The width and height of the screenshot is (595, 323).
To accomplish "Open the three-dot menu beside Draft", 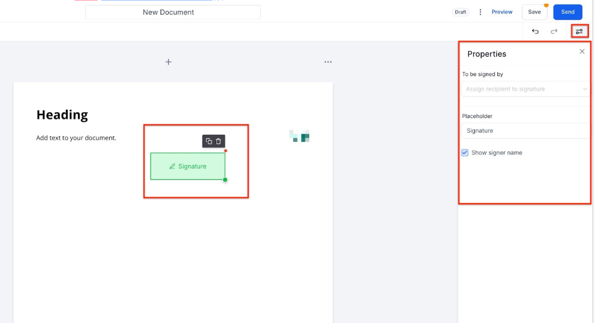I will [480, 12].
